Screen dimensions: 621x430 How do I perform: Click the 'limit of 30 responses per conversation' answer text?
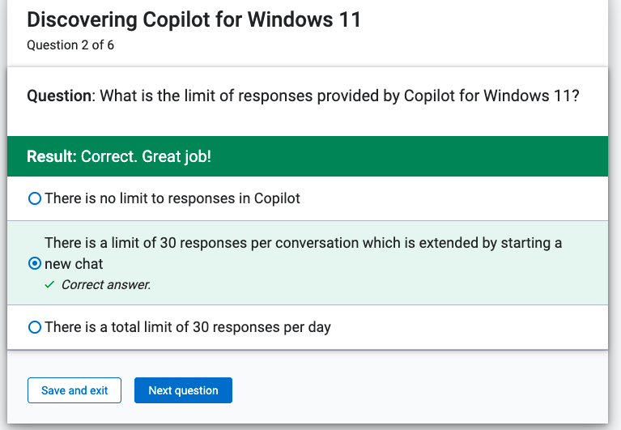coord(303,253)
